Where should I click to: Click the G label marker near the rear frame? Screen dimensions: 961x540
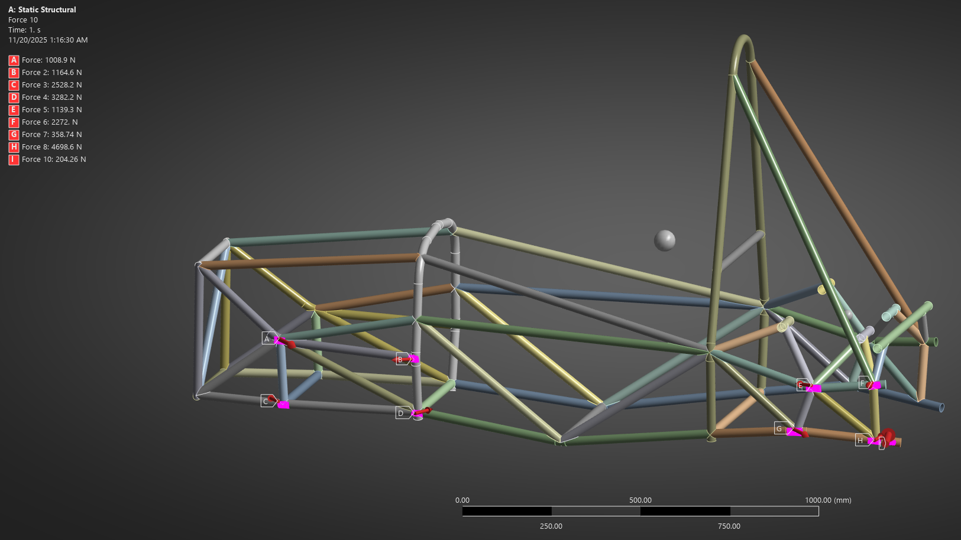click(780, 429)
